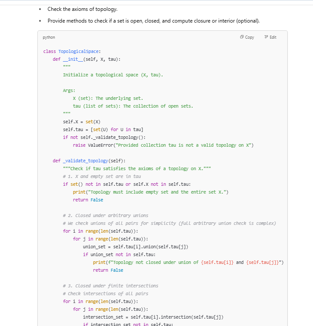Click the 'tau (list of sets)' argument description
The height and width of the screenshot is (326, 313).
133,106
